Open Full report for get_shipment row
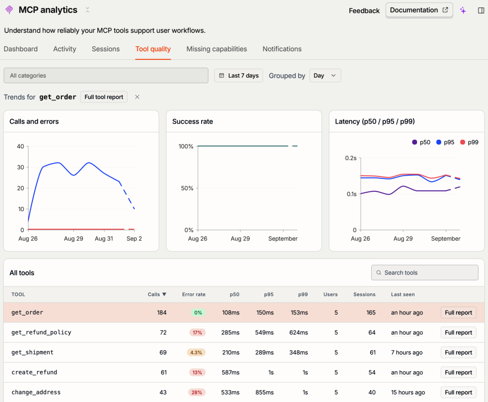 pos(458,353)
